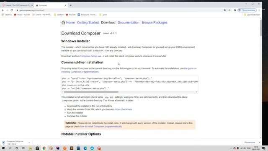The width and height of the screenshot is (268, 151).
Task: Open the orange round app on taskbar
Action: [x=64, y=148]
